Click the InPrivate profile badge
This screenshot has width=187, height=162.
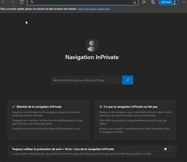pos(168,2)
